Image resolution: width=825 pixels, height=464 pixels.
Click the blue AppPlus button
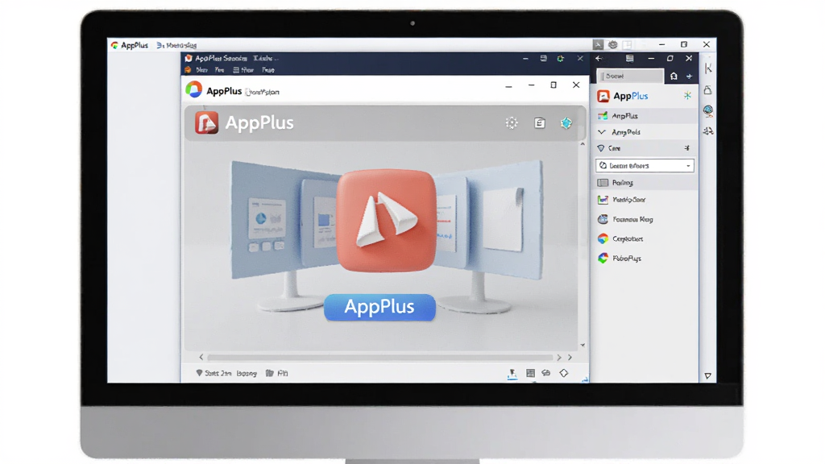(x=380, y=307)
